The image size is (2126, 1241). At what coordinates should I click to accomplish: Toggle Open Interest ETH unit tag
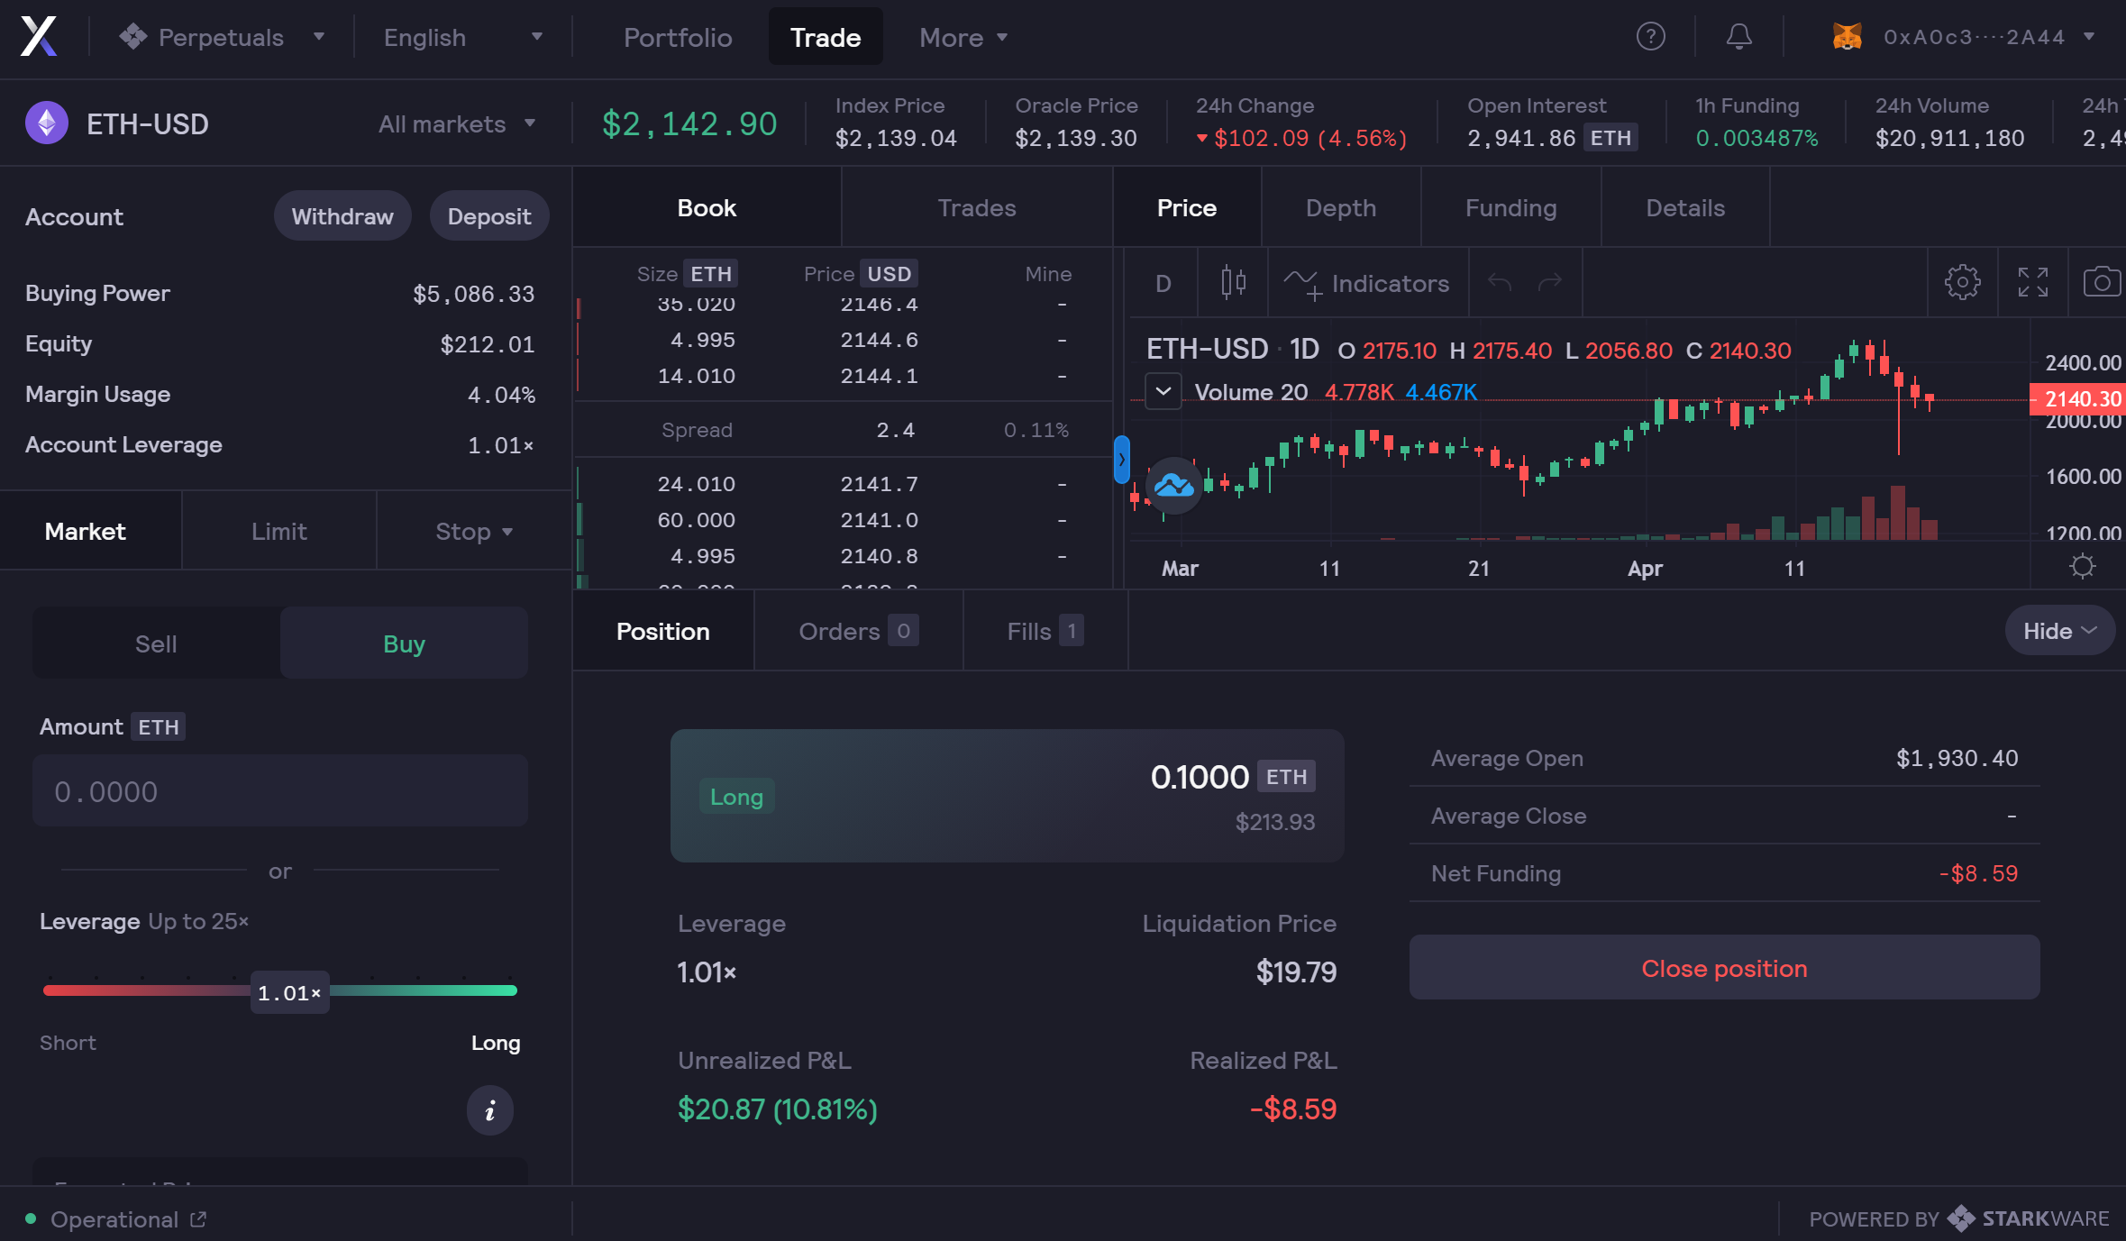click(x=1610, y=138)
